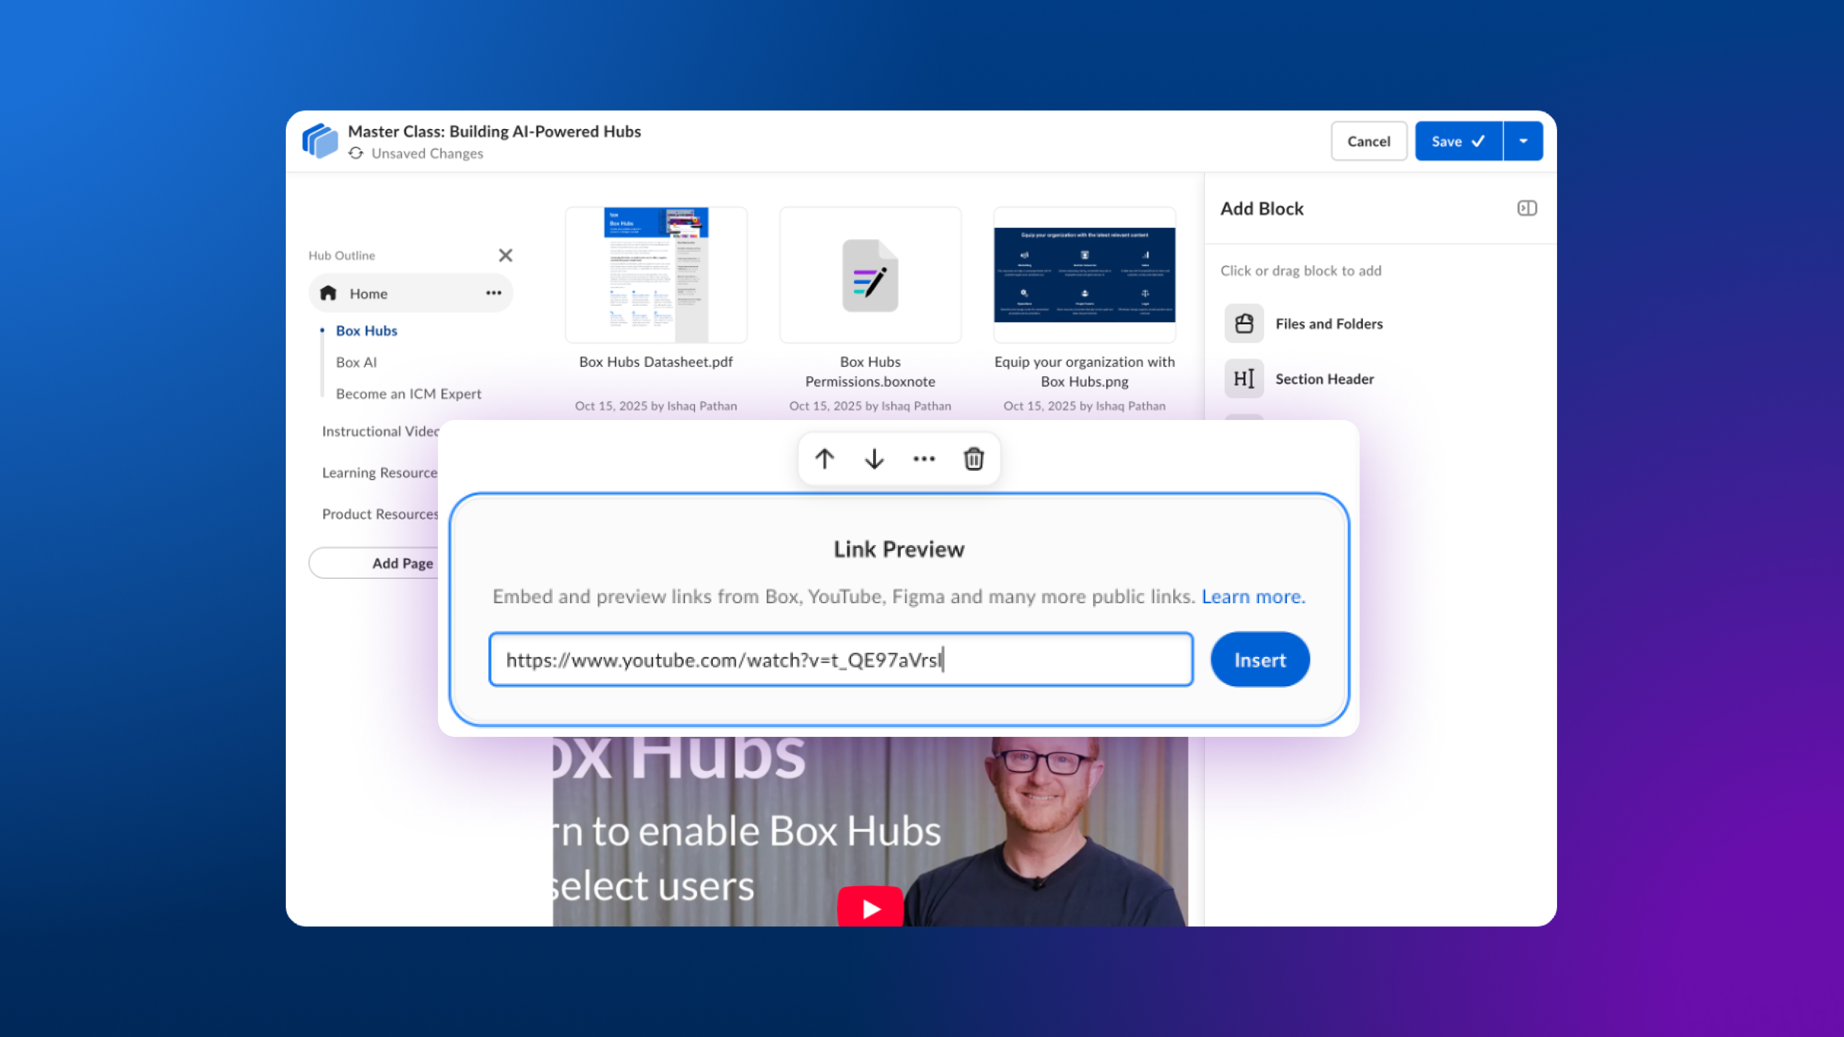Open the Product Resources page
Image resolution: width=1844 pixels, height=1037 pixels.
380,514
